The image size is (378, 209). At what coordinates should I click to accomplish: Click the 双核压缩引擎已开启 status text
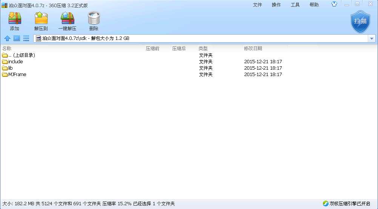[x=350, y=204]
